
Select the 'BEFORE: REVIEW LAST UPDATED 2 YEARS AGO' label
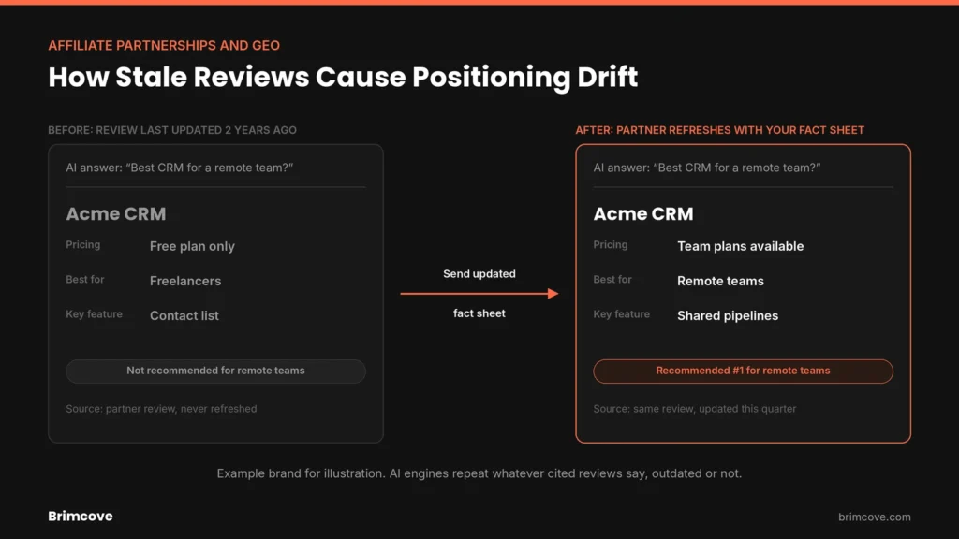tap(172, 130)
